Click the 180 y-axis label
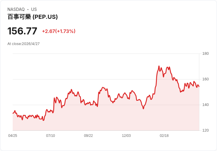The height and width of the screenshot is (151, 217). pyautogui.click(x=205, y=54)
